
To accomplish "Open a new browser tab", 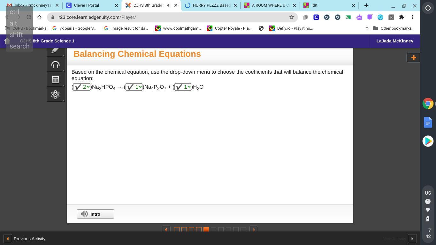I will 366,5.
